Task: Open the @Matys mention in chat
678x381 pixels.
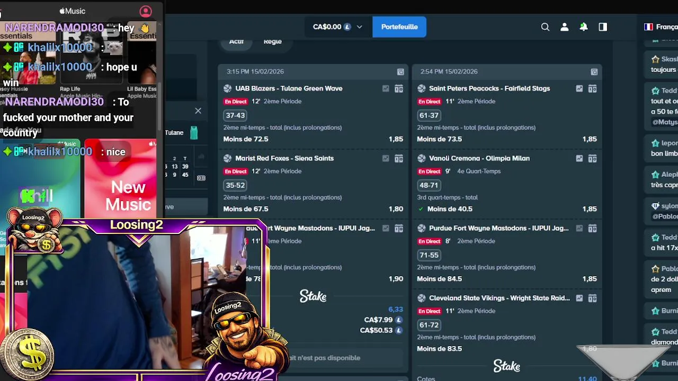Action: click(x=665, y=122)
